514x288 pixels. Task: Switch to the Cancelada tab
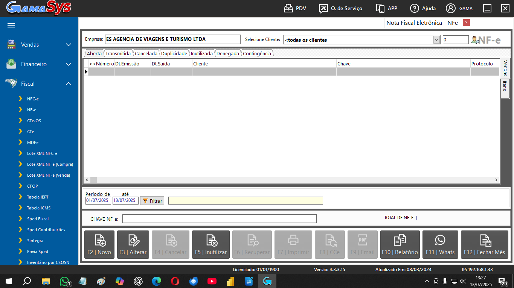click(x=146, y=54)
